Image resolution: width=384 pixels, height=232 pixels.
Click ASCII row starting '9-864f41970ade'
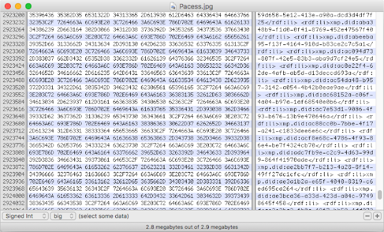315,160
